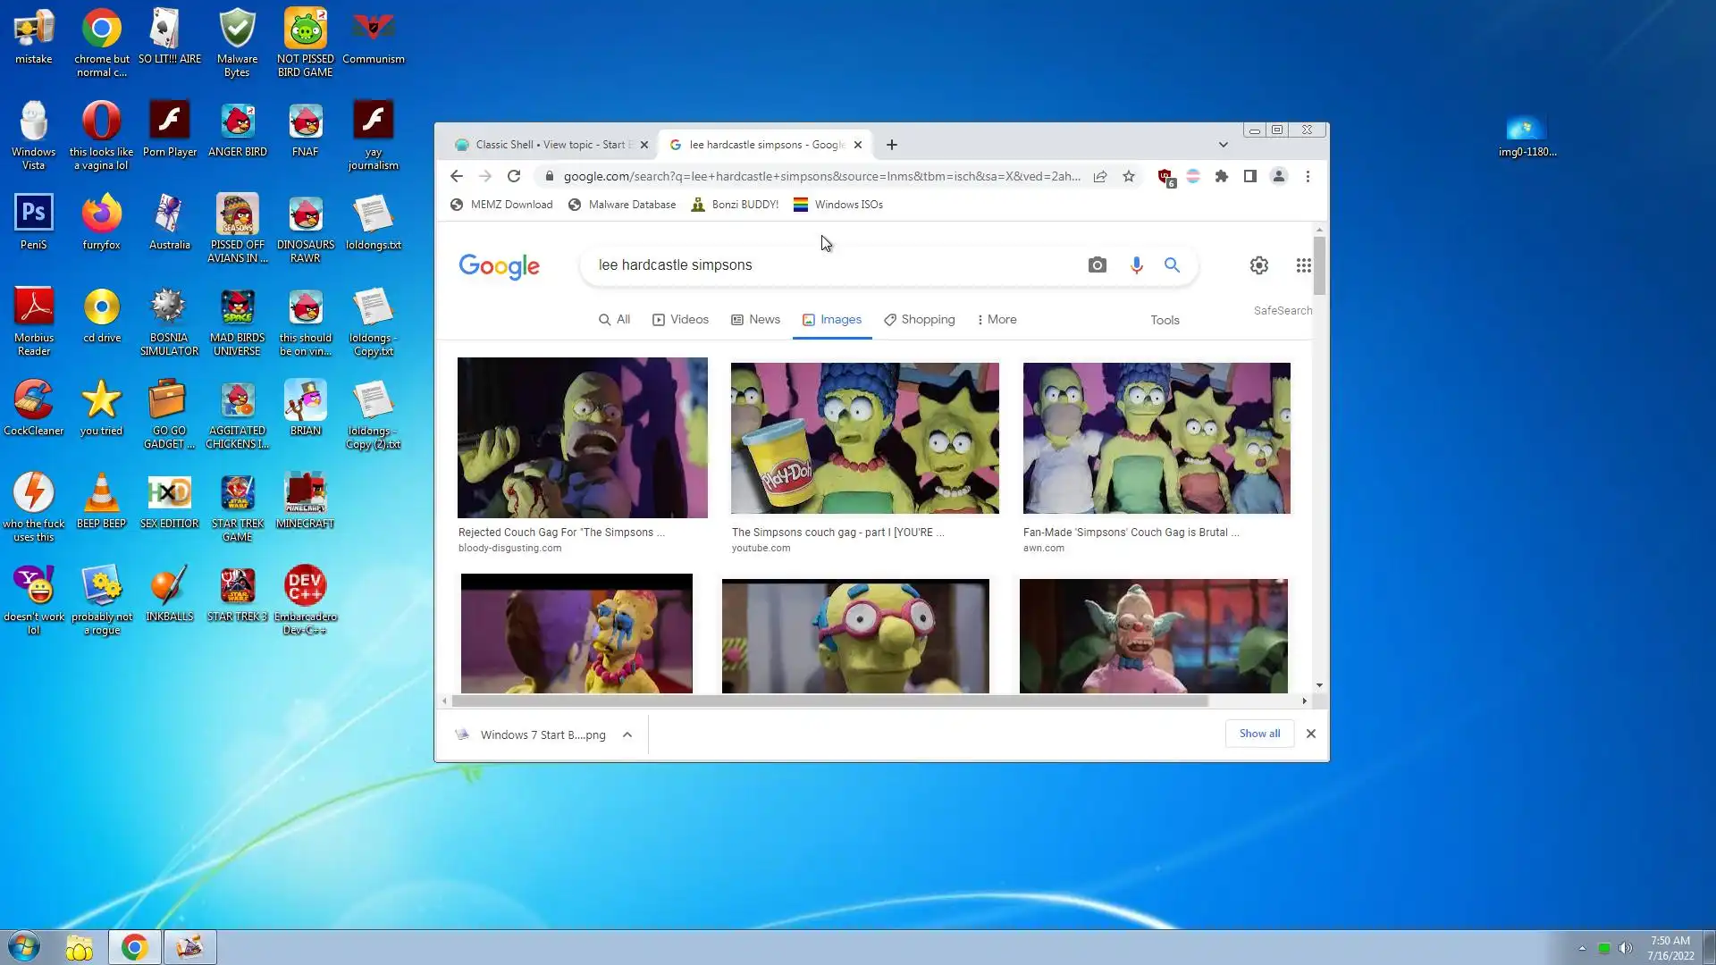The width and height of the screenshot is (1716, 965).
Task: Bookmark this page with the star icon
Action: 1129,177
